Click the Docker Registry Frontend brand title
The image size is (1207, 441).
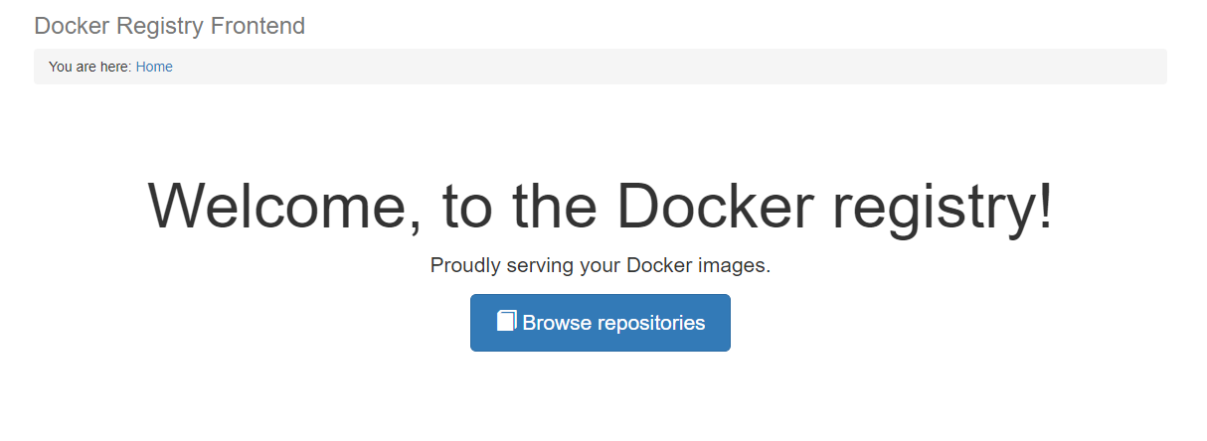(x=170, y=26)
